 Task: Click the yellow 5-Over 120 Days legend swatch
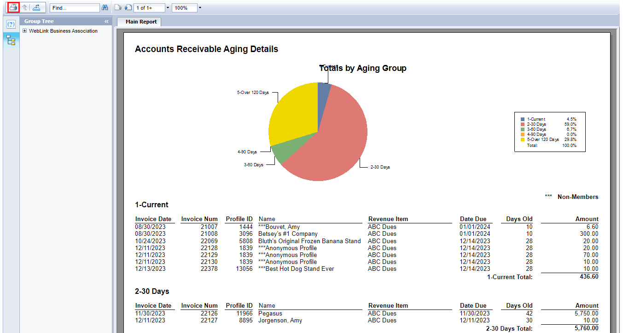coord(523,139)
